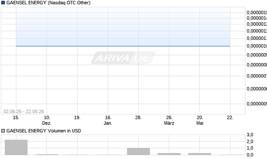267x159 pixels.
Task: Click the volume axis value 1,0
Action: pyautogui.click(x=250, y=148)
